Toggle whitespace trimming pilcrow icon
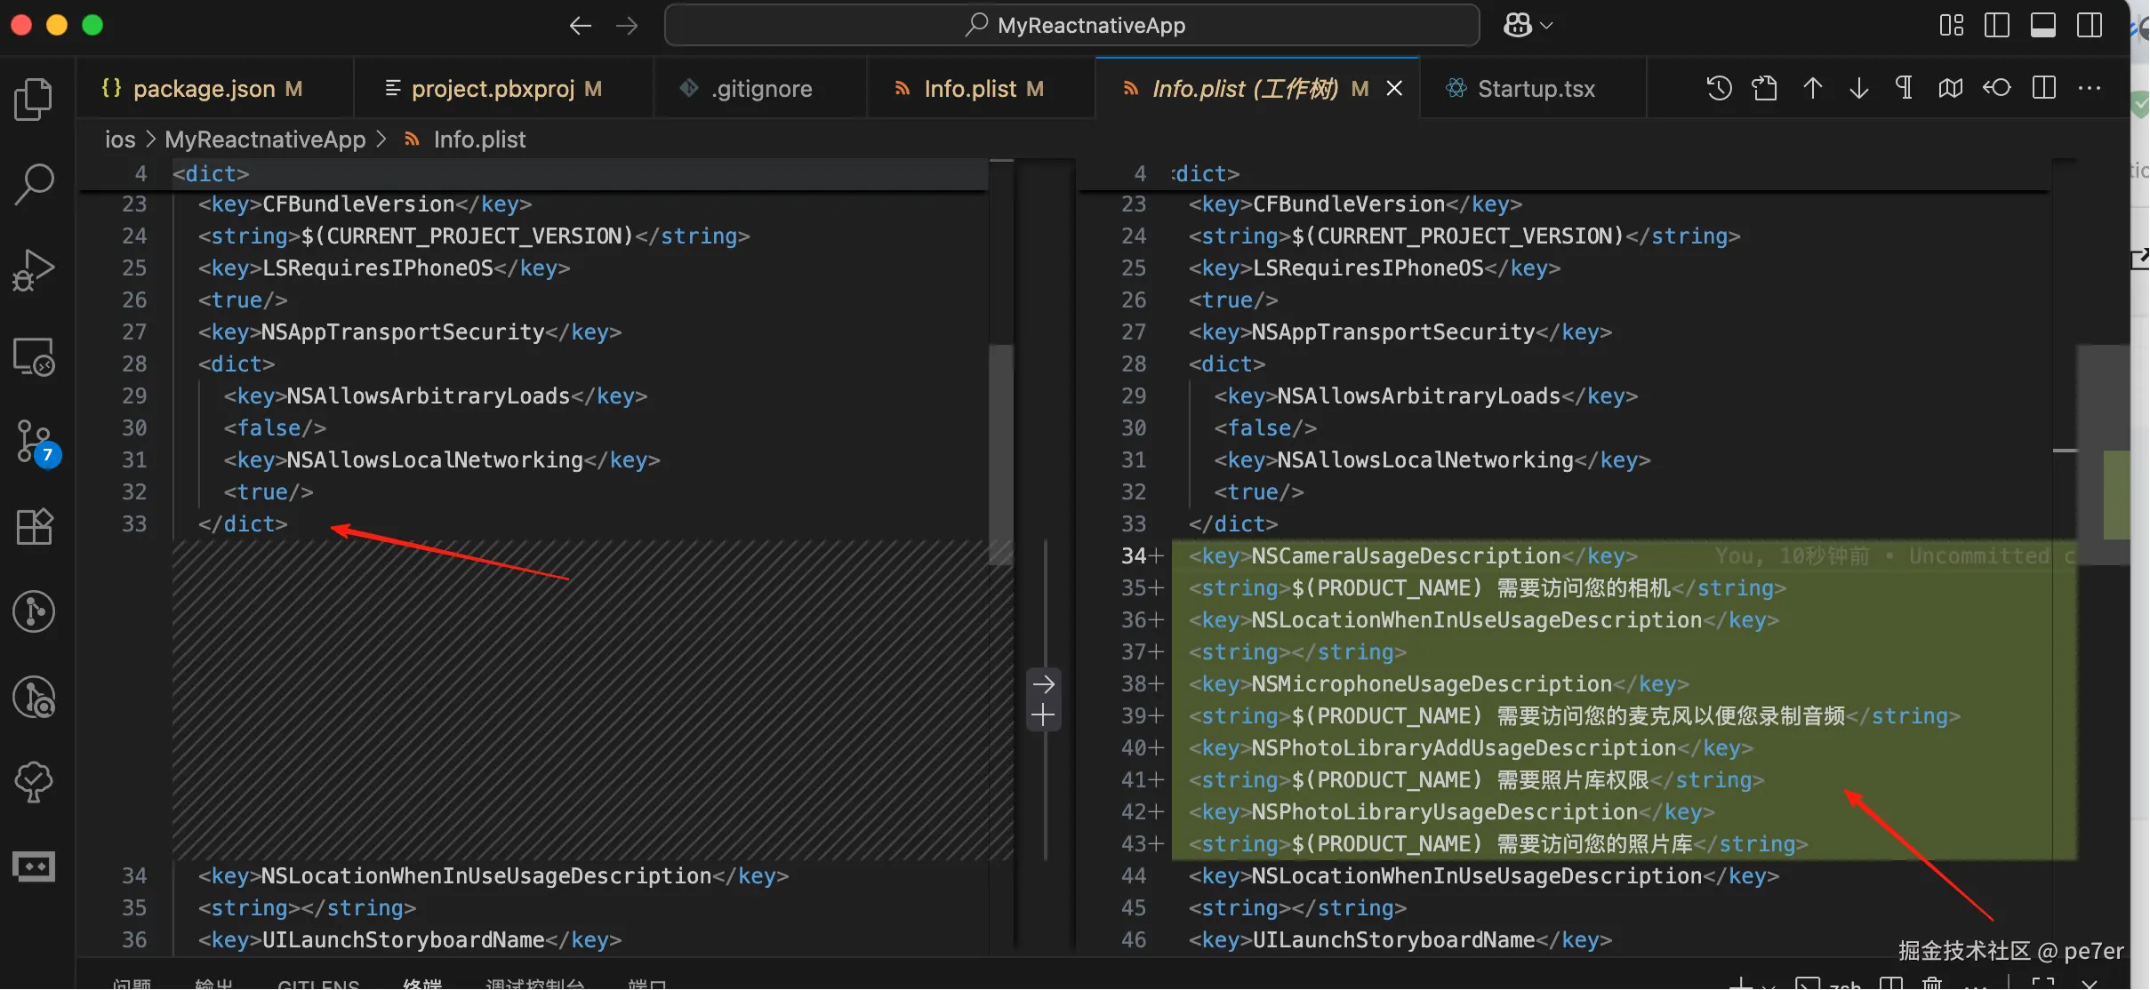 click(x=1904, y=88)
